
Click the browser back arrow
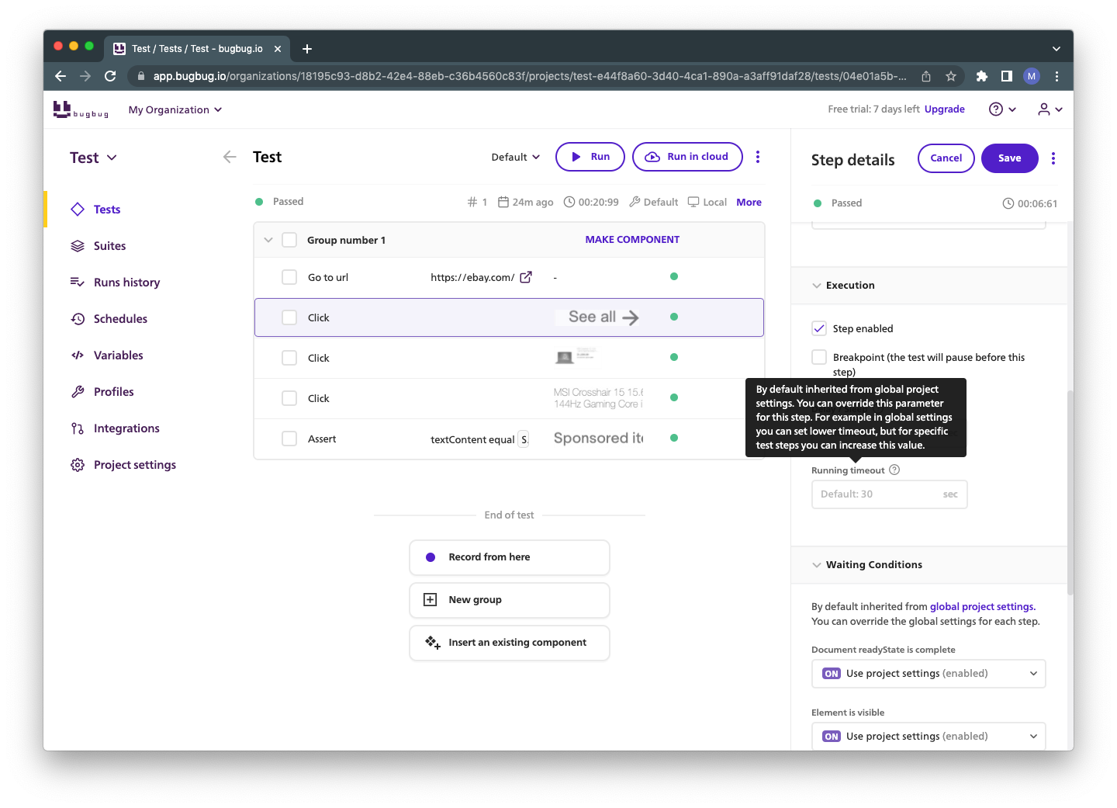coord(61,76)
